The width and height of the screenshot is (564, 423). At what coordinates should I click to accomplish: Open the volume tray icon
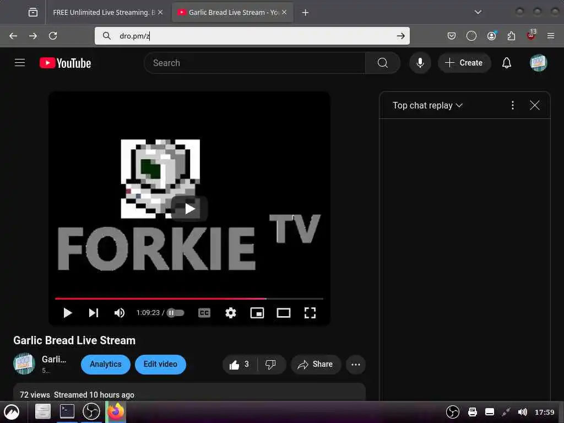522,412
